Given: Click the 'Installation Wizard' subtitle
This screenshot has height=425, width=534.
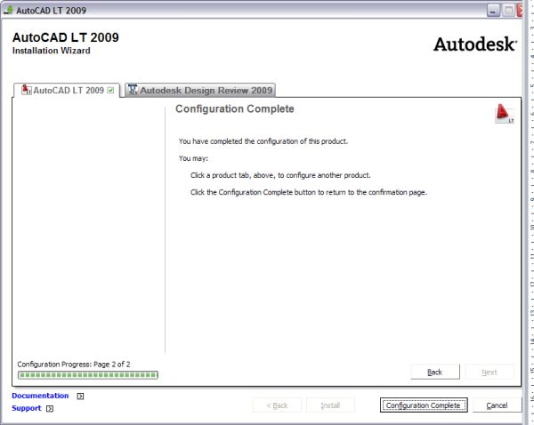Looking at the screenshot, I should pyautogui.click(x=52, y=51).
